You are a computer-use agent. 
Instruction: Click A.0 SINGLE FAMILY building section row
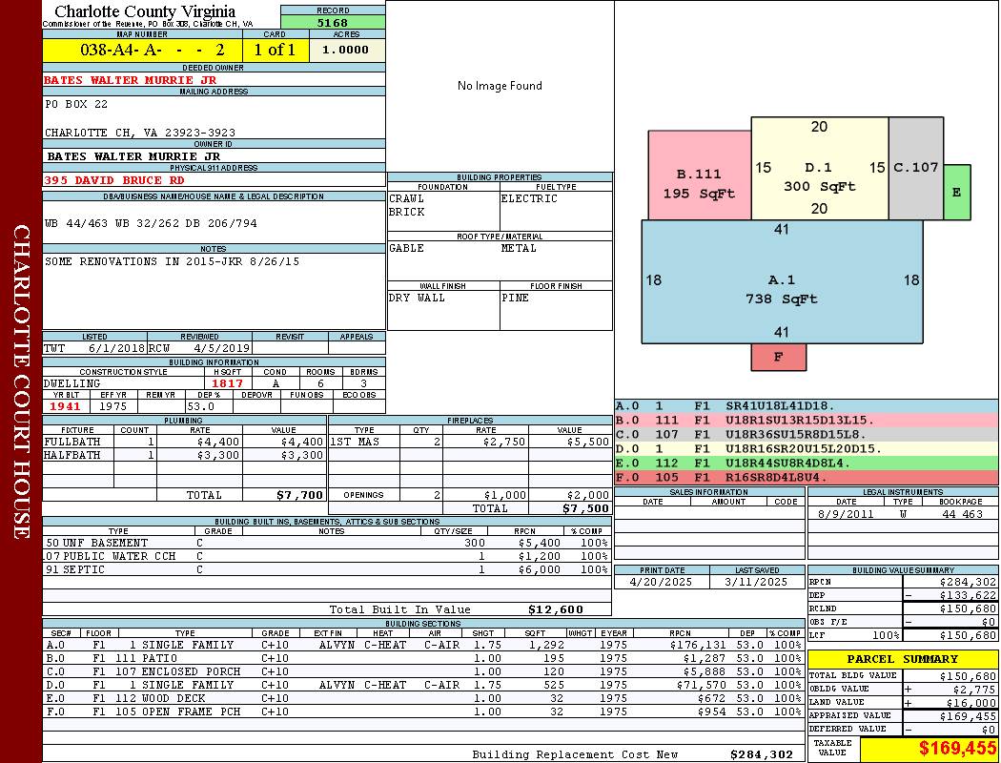tap(423, 646)
